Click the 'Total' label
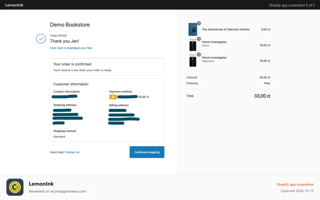 190,96
